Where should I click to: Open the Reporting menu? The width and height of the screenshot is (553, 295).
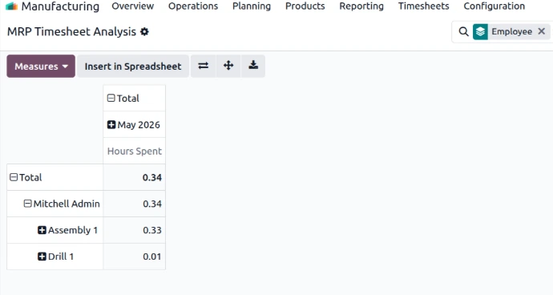point(361,6)
